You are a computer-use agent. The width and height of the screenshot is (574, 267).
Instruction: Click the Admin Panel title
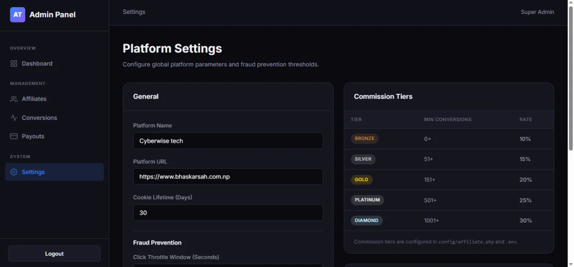[52, 15]
